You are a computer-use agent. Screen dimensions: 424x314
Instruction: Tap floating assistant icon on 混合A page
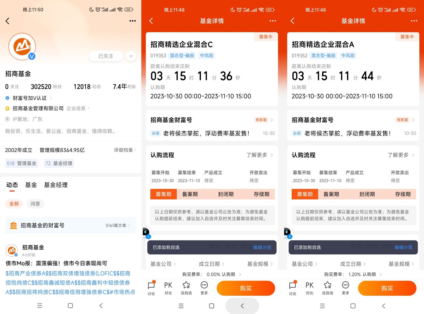click(x=287, y=233)
